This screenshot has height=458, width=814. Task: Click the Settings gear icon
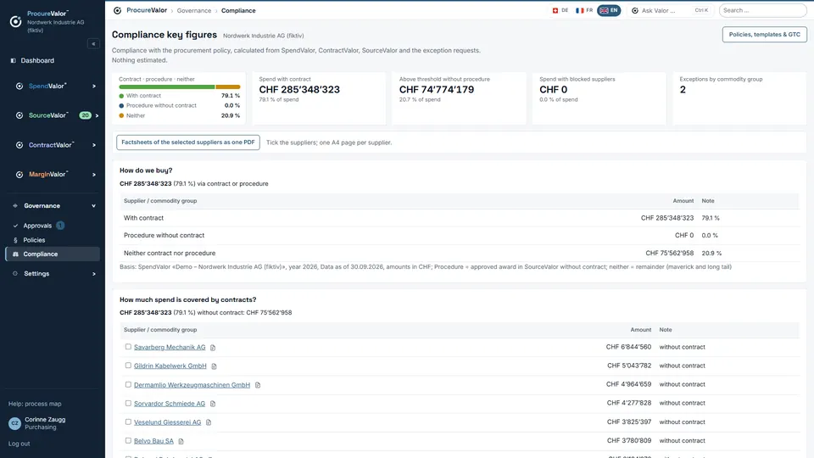(15, 274)
